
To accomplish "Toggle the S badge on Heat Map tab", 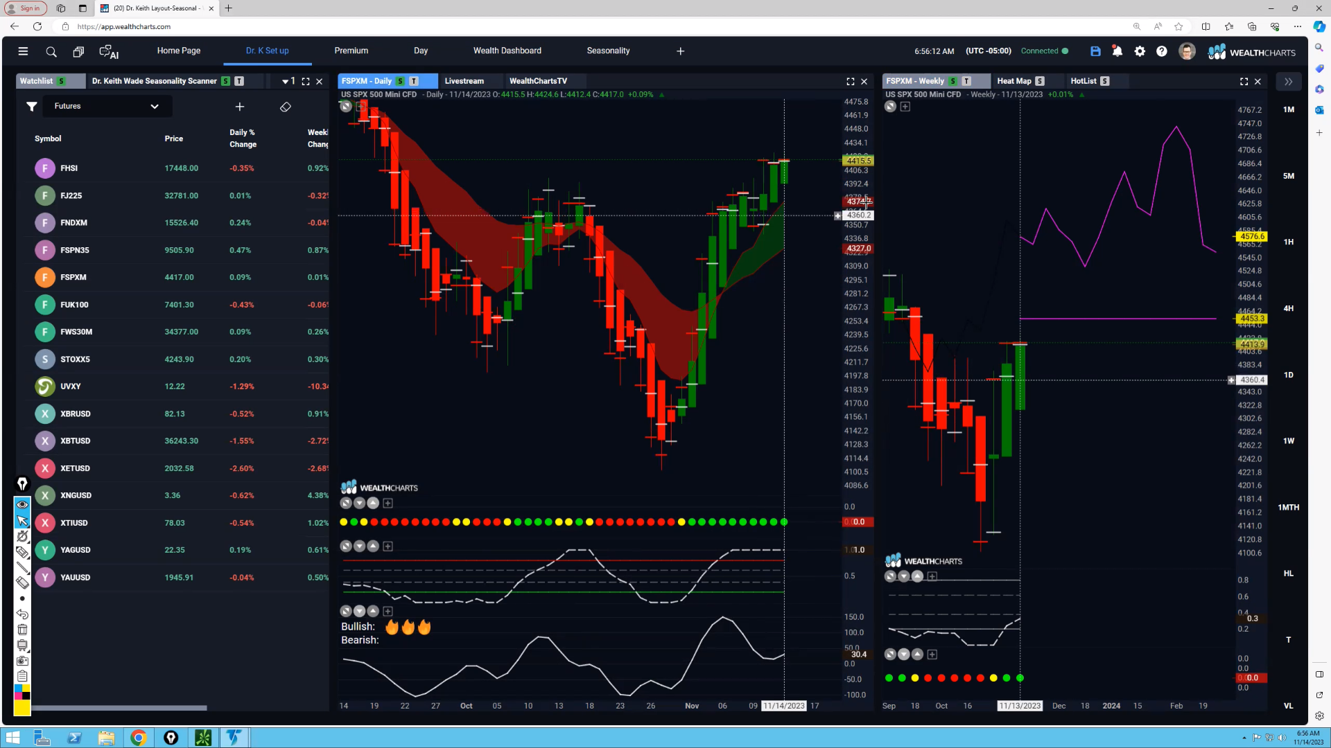I will pyautogui.click(x=1040, y=81).
